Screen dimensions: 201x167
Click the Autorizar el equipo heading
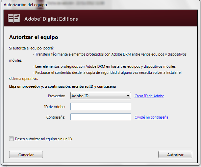point(33,37)
